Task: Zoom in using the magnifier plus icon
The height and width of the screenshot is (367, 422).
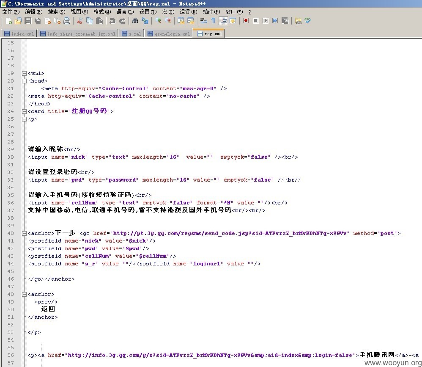Action: coord(158,21)
